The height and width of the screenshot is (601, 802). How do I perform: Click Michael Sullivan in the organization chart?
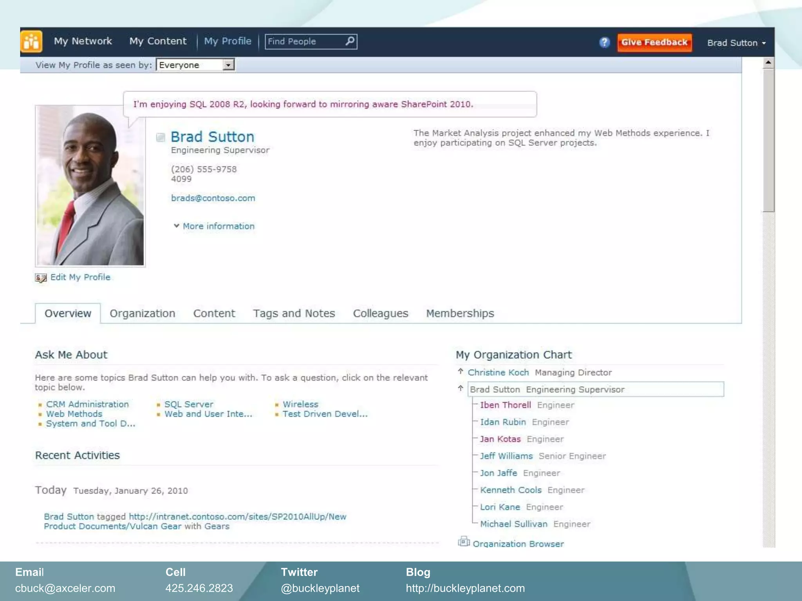(x=514, y=524)
